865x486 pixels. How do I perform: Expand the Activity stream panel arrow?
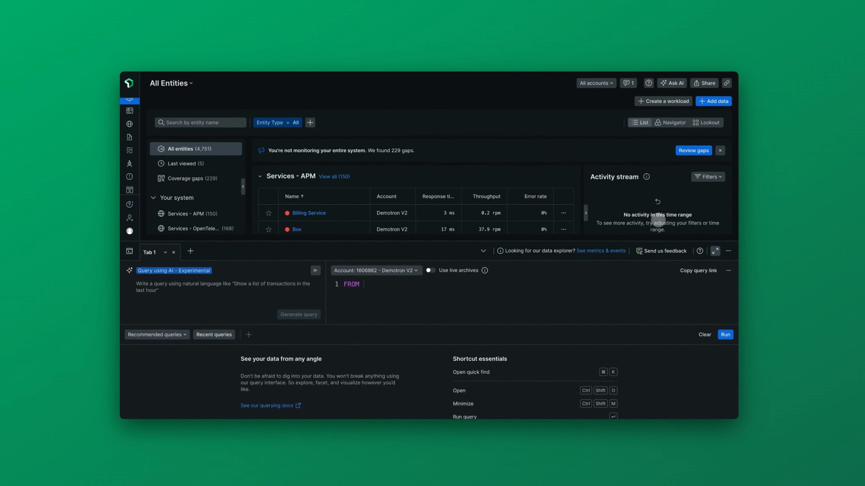coord(586,213)
